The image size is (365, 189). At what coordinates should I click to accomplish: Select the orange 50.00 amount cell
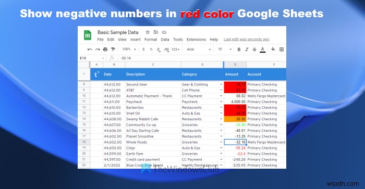235,119
